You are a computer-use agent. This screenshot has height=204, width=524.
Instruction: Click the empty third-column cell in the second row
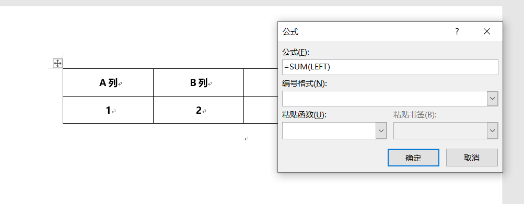coord(261,110)
